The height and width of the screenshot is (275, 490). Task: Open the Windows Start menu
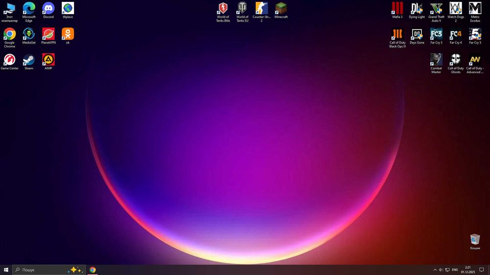[x=6, y=270]
